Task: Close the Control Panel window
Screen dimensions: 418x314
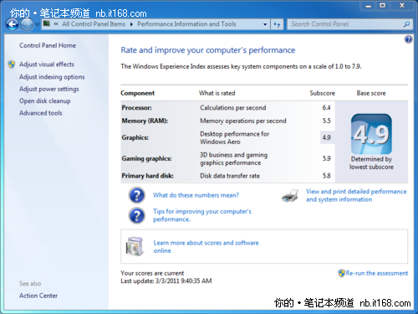Action: pos(402,6)
